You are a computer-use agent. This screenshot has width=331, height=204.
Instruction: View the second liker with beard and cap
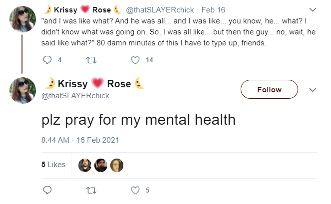[x=101, y=165]
